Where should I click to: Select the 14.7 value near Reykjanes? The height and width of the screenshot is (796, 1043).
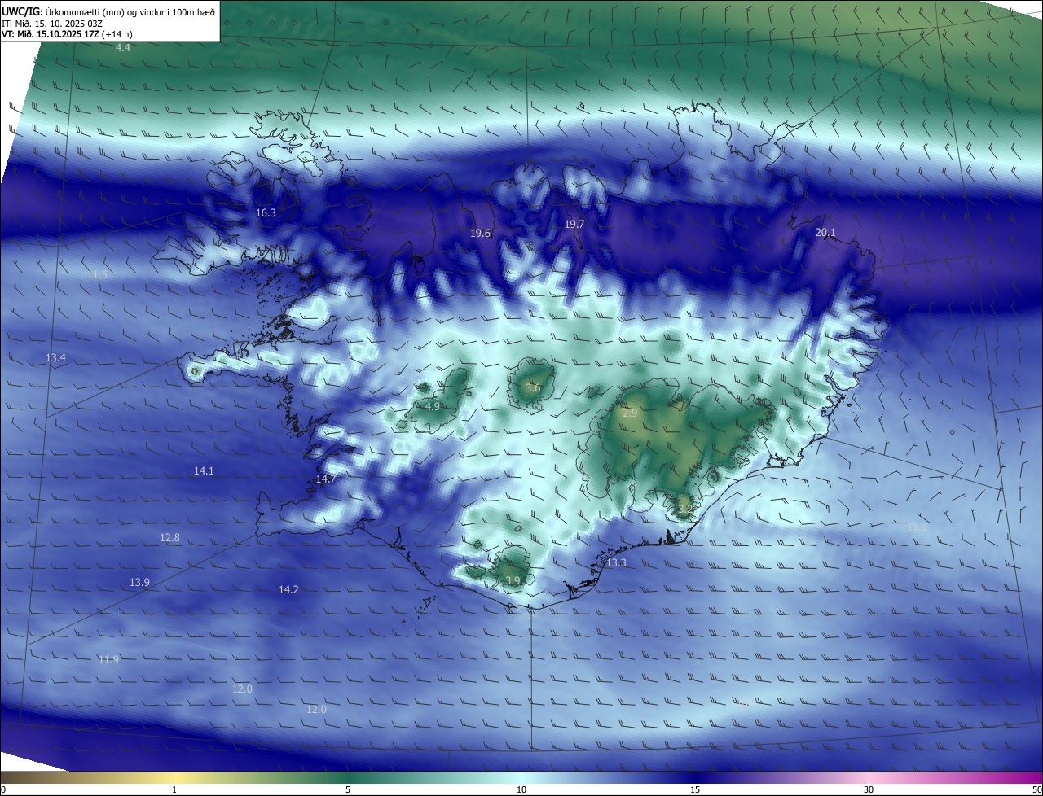pyautogui.click(x=326, y=479)
